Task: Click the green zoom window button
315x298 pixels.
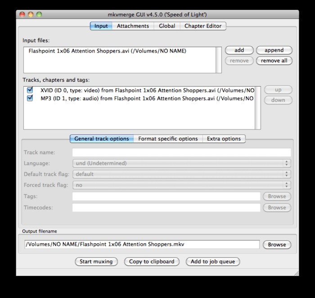Action: [39, 14]
